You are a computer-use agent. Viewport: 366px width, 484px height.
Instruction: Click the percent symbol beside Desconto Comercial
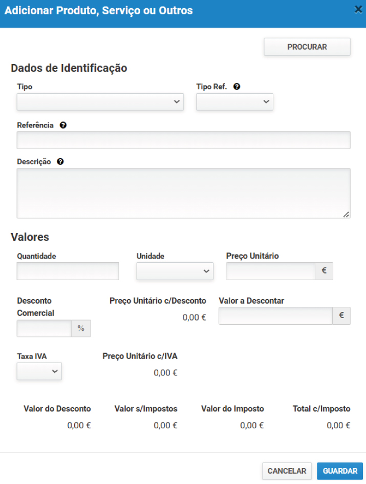[81, 328]
